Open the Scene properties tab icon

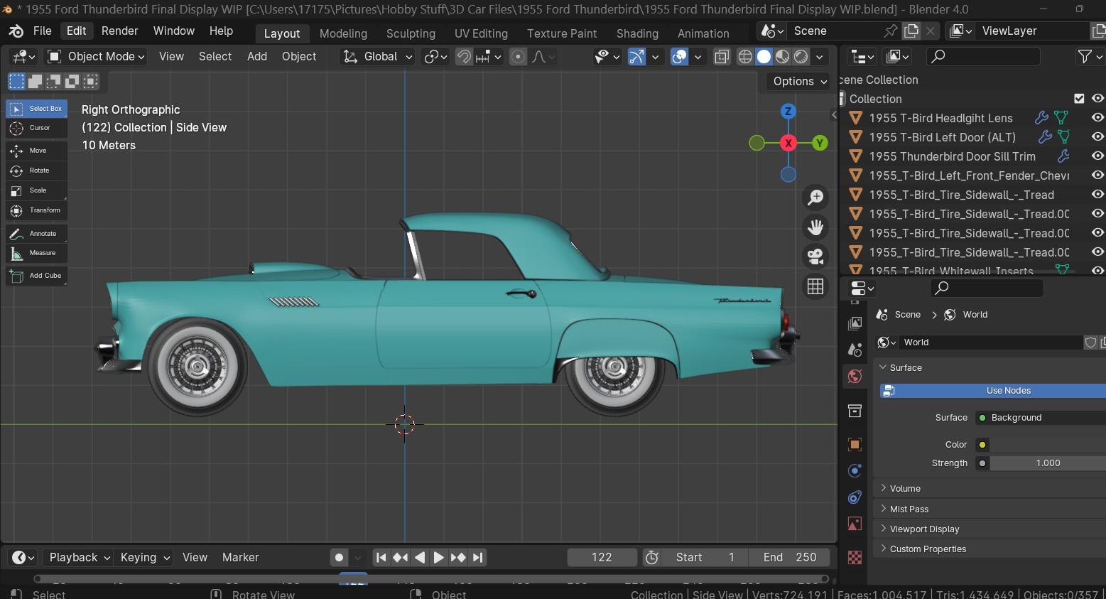pyautogui.click(x=855, y=350)
